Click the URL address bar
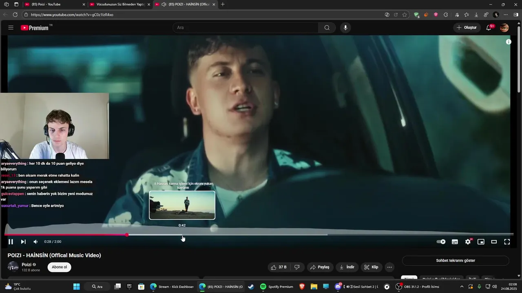 pyautogui.click(x=204, y=15)
